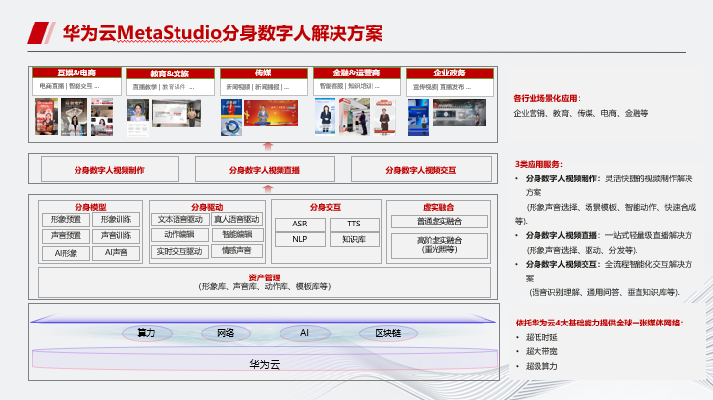Click the 分身数字人视频交互 service box
The width and height of the screenshot is (713, 400).
click(422, 170)
